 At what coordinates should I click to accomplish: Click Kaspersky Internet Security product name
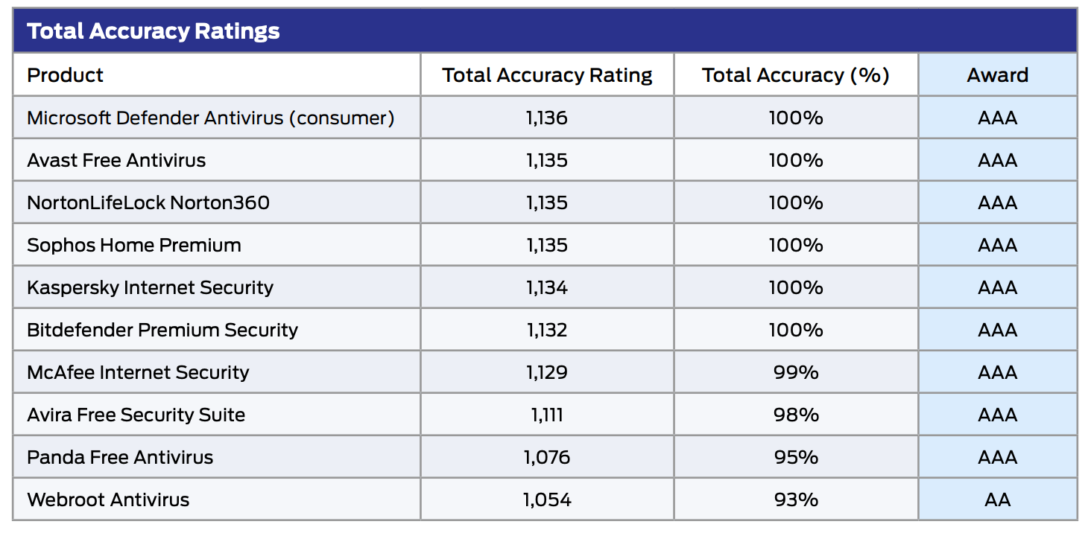(x=150, y=287)
